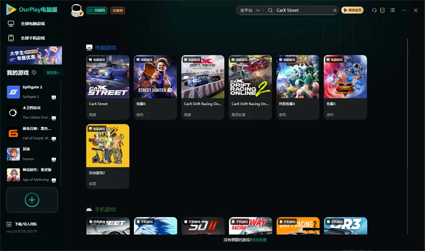425x251 pixels.
Task: Click the PC badge on the Splitgate 2 row
Action: point(54,98)
